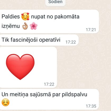Select the white heart message bubble
Screen dimensions: 111x111
(x=29, y=67)
